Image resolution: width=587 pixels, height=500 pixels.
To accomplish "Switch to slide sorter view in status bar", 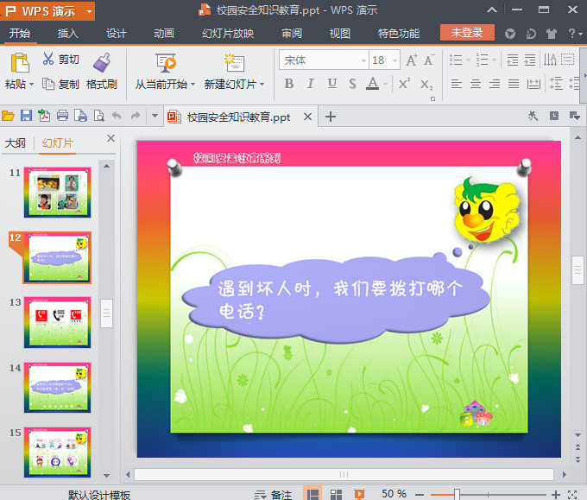I will 337,494.
